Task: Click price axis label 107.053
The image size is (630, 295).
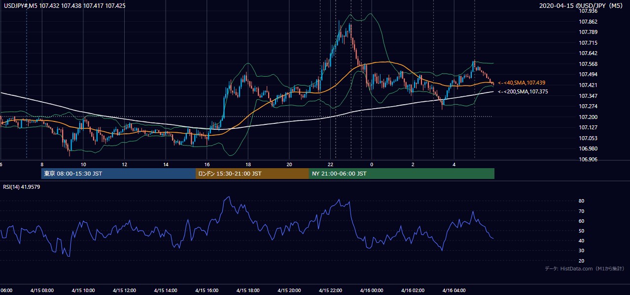Action: [588, 138]
